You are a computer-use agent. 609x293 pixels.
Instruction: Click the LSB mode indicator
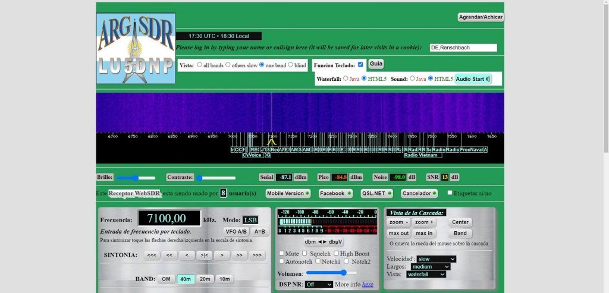(250, 220)
